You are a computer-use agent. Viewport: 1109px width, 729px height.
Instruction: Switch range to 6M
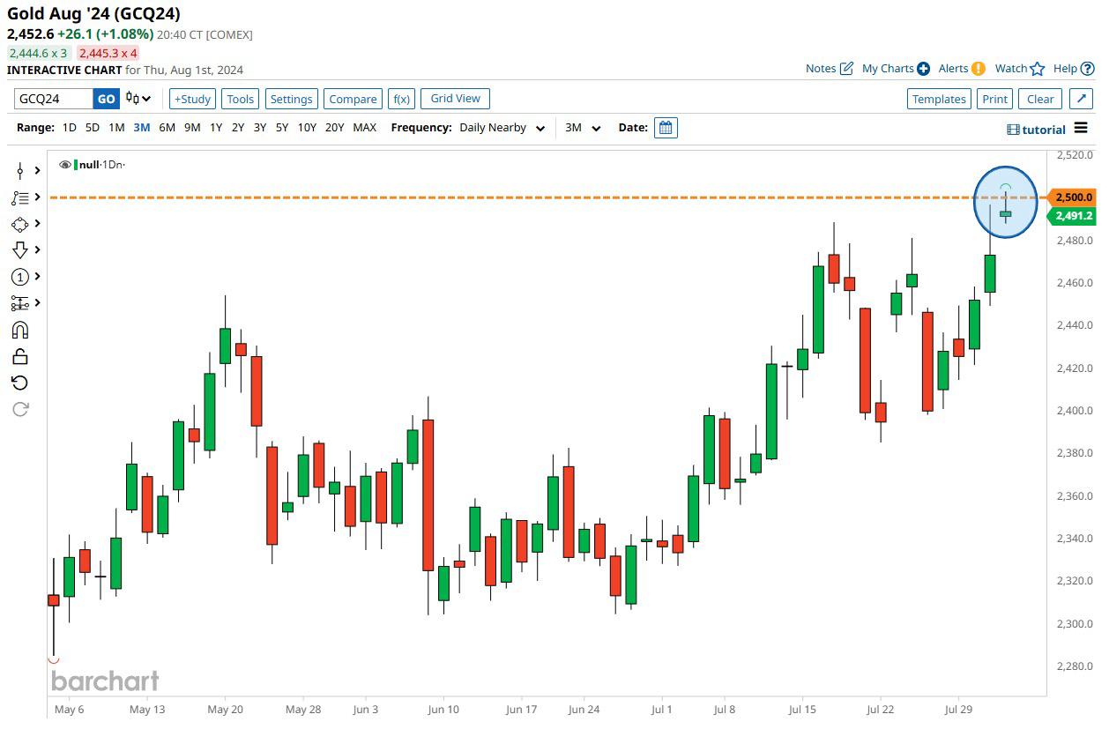167,128
